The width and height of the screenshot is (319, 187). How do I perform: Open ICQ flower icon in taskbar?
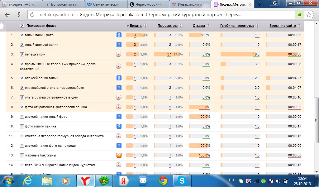(x=104, y=181)
